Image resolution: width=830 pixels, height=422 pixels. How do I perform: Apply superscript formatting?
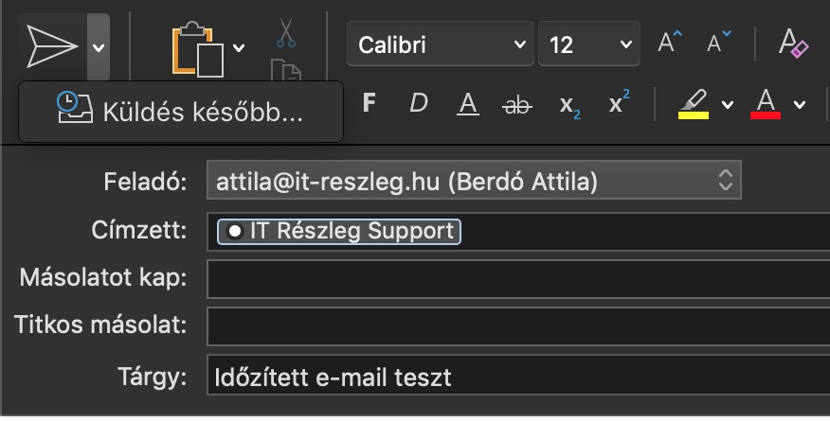(619, 104)
